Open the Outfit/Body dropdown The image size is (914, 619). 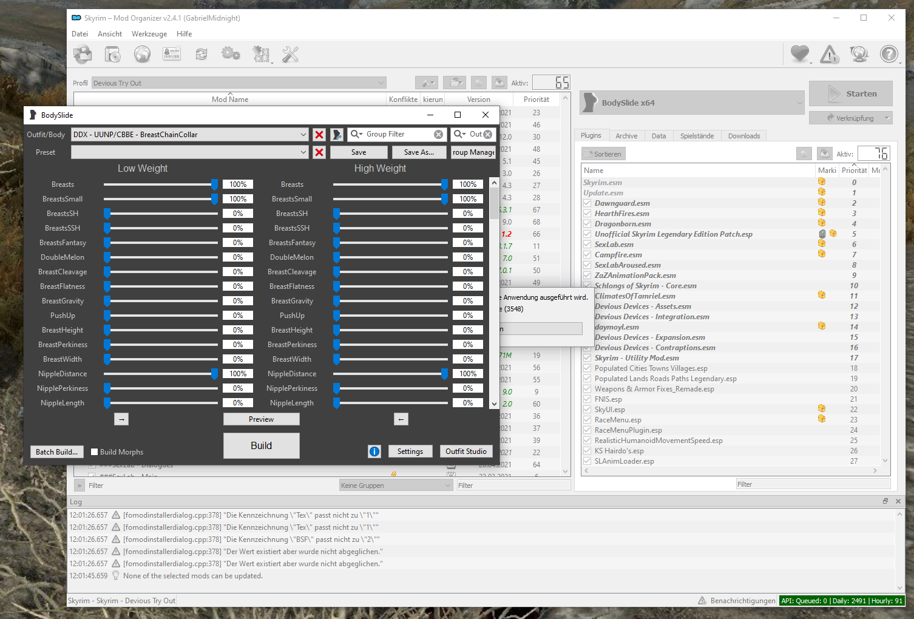190,135
